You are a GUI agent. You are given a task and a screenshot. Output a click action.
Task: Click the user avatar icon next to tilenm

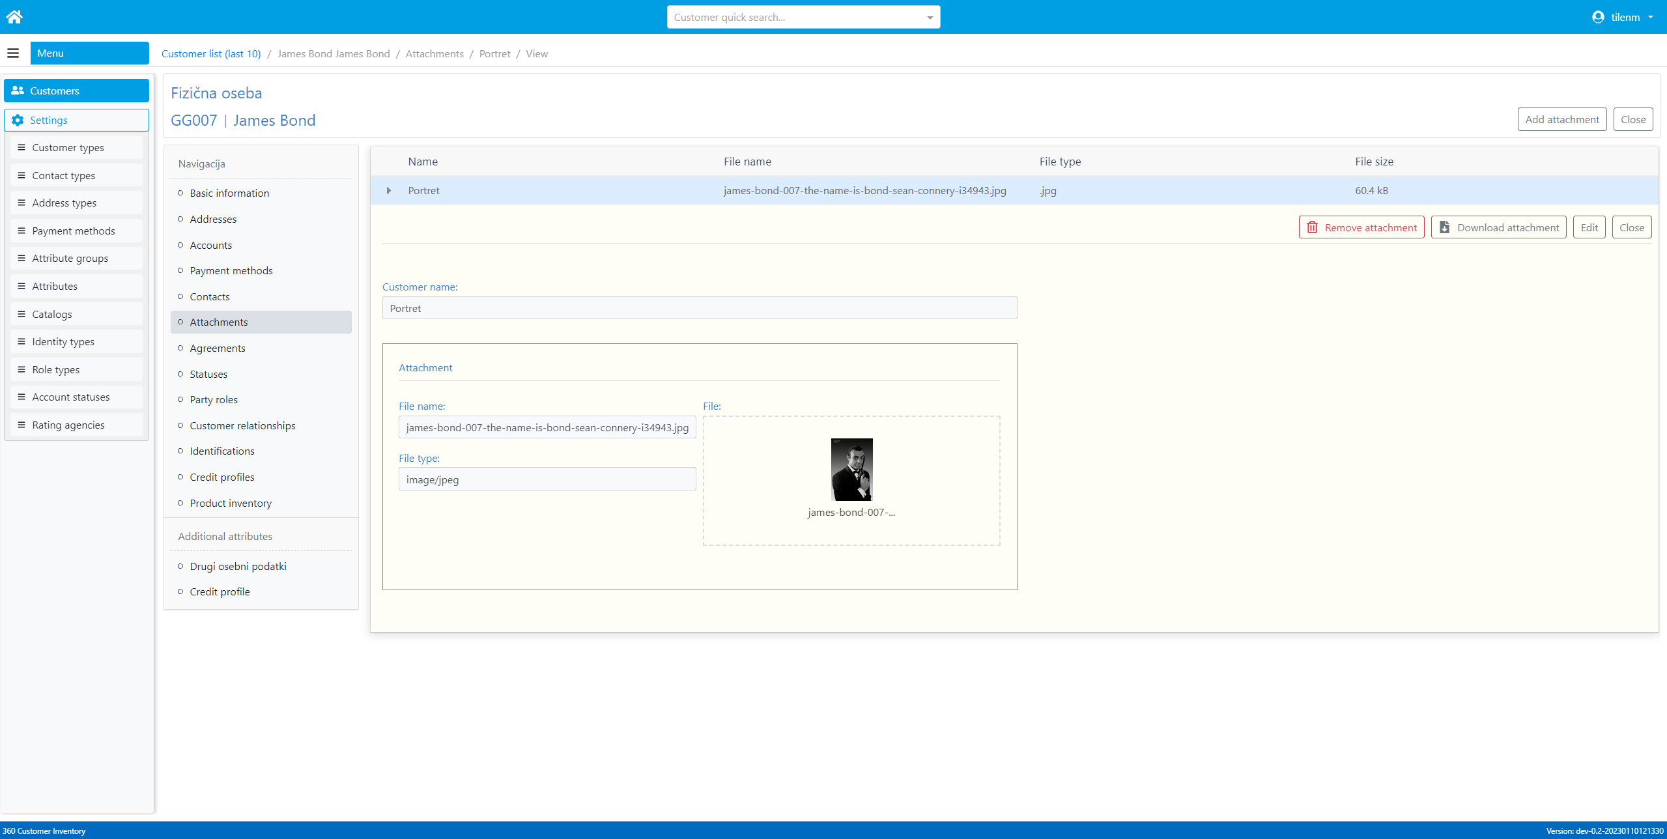pyautogui.click(x=1597, y=17)
